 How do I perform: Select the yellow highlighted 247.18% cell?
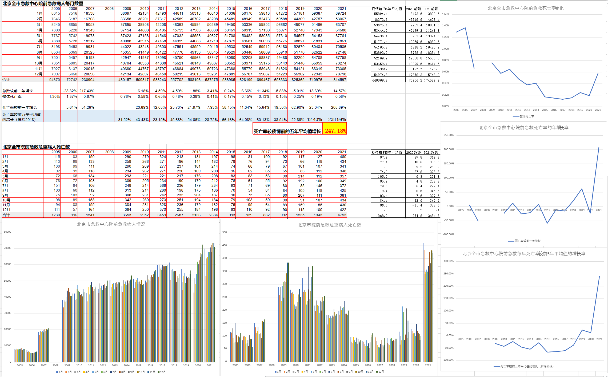[335, 131]
